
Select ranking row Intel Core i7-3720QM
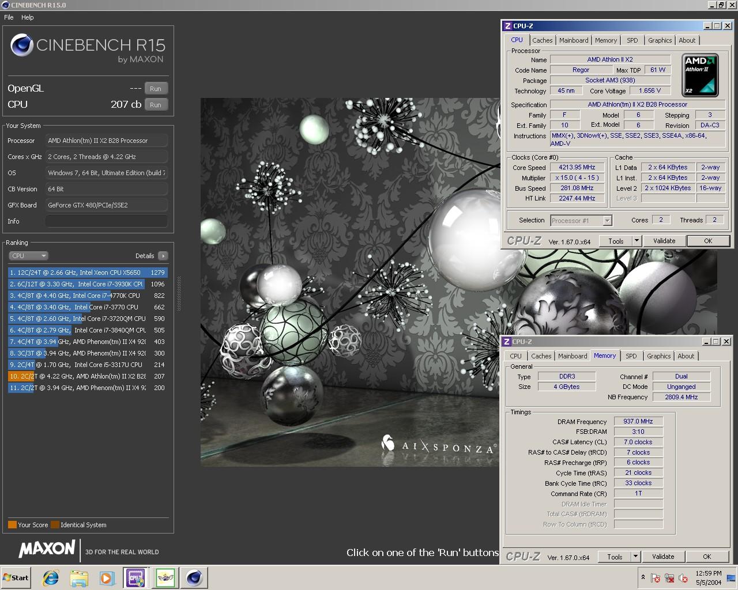88,319
